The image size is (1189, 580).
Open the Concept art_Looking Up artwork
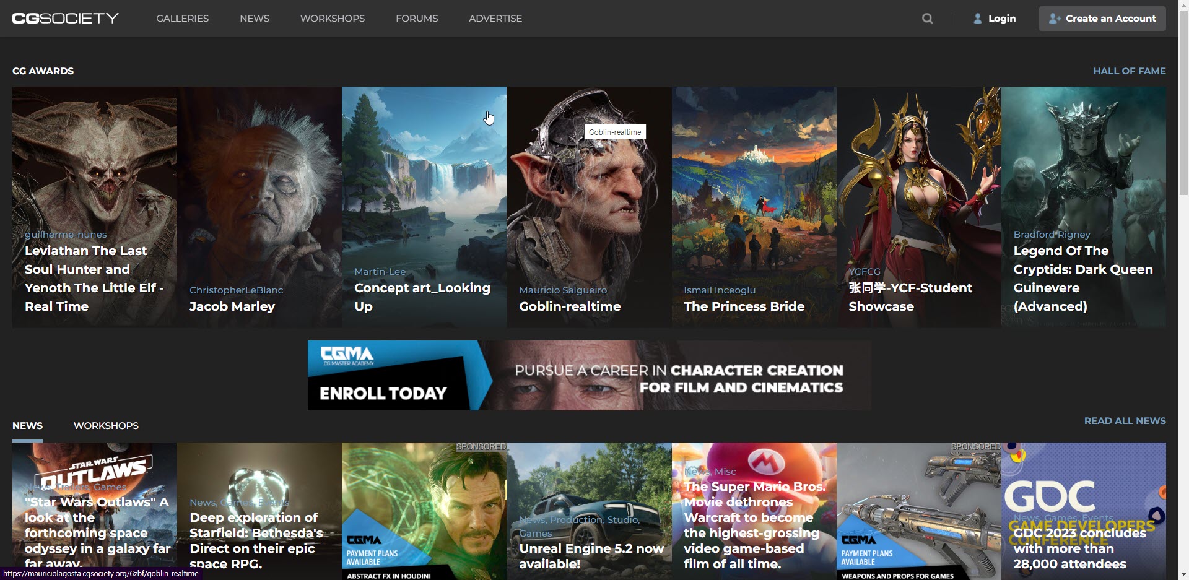[424, 207]
